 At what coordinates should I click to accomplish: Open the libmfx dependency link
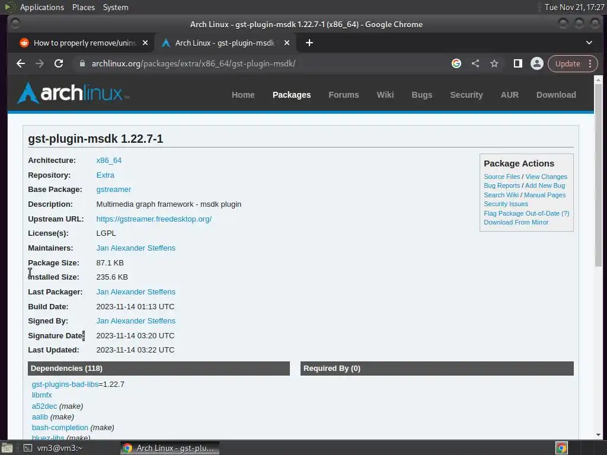(x=42, y=395)
